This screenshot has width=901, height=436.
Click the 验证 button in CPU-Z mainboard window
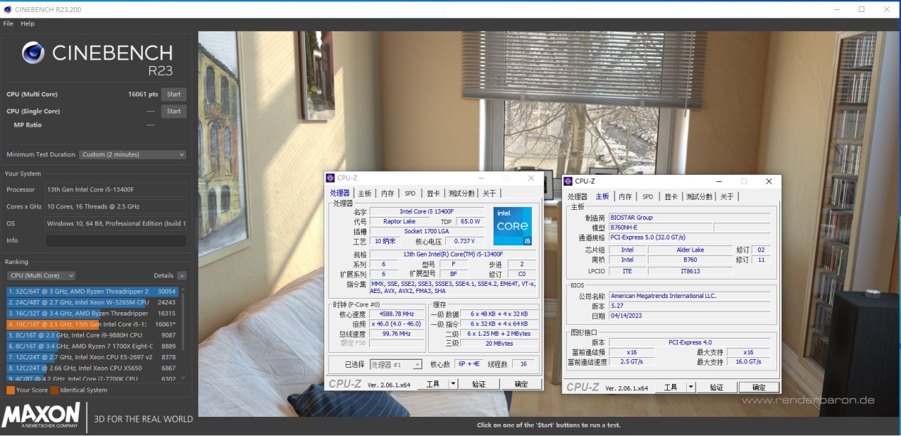[x=716, y=388]
